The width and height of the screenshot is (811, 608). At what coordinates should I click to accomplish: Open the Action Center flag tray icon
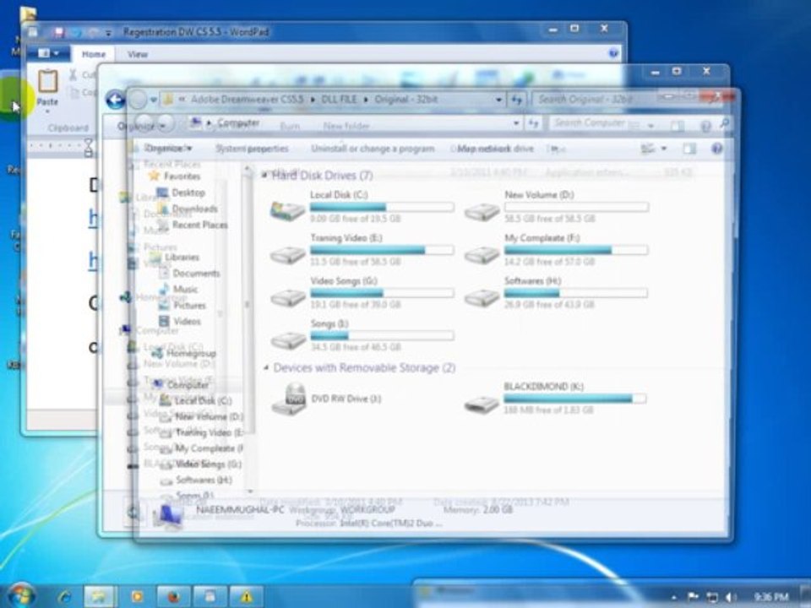693,597
